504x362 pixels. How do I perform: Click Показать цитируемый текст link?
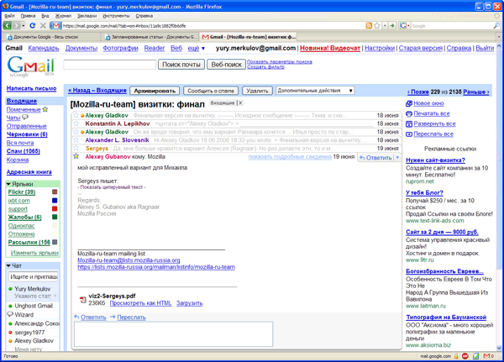click(112, 187)
